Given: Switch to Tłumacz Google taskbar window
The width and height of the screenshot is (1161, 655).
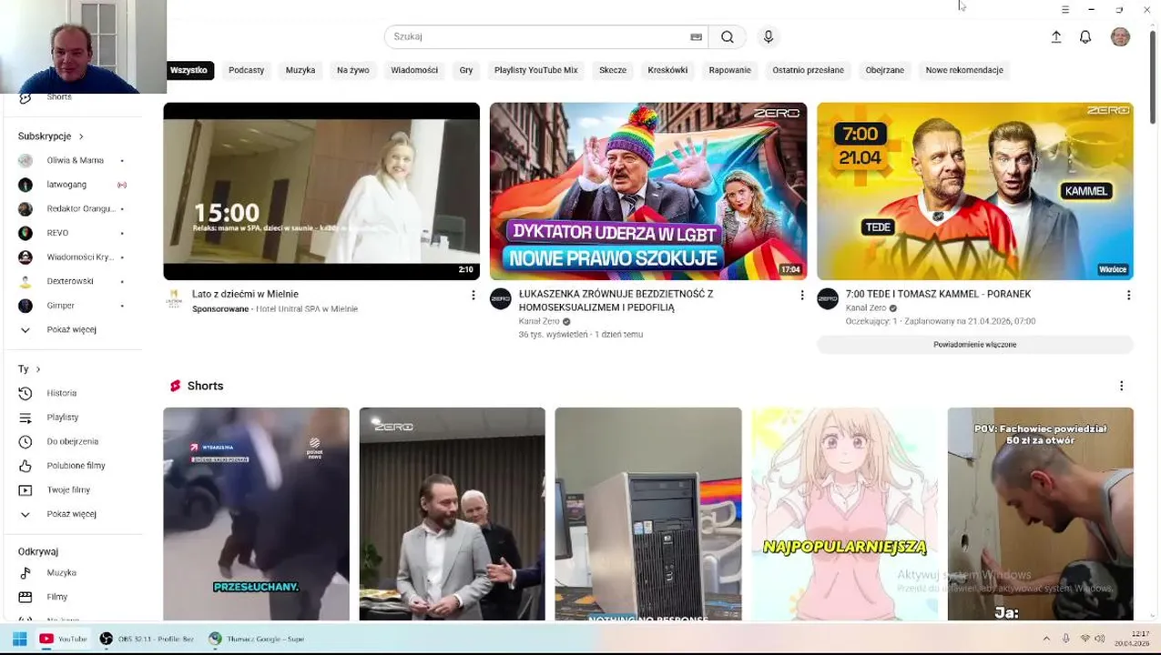Looking at the screenshot, I should click(256, 639).
